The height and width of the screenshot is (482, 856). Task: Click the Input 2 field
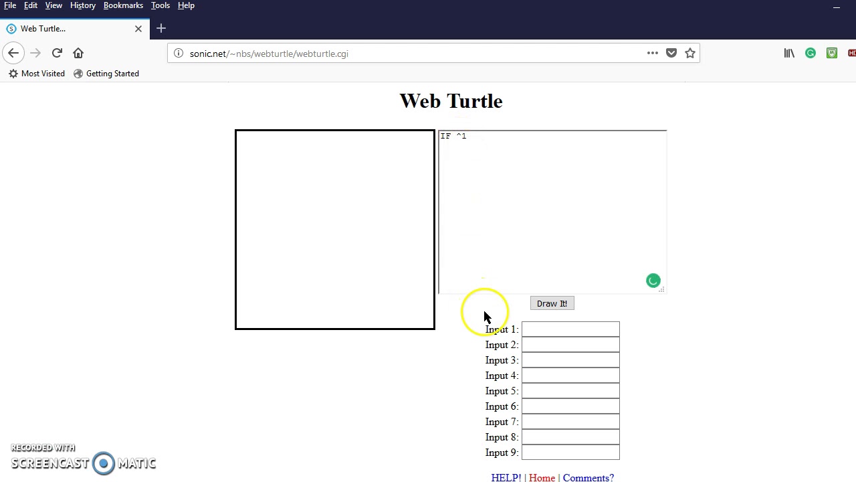click(570, 345)
